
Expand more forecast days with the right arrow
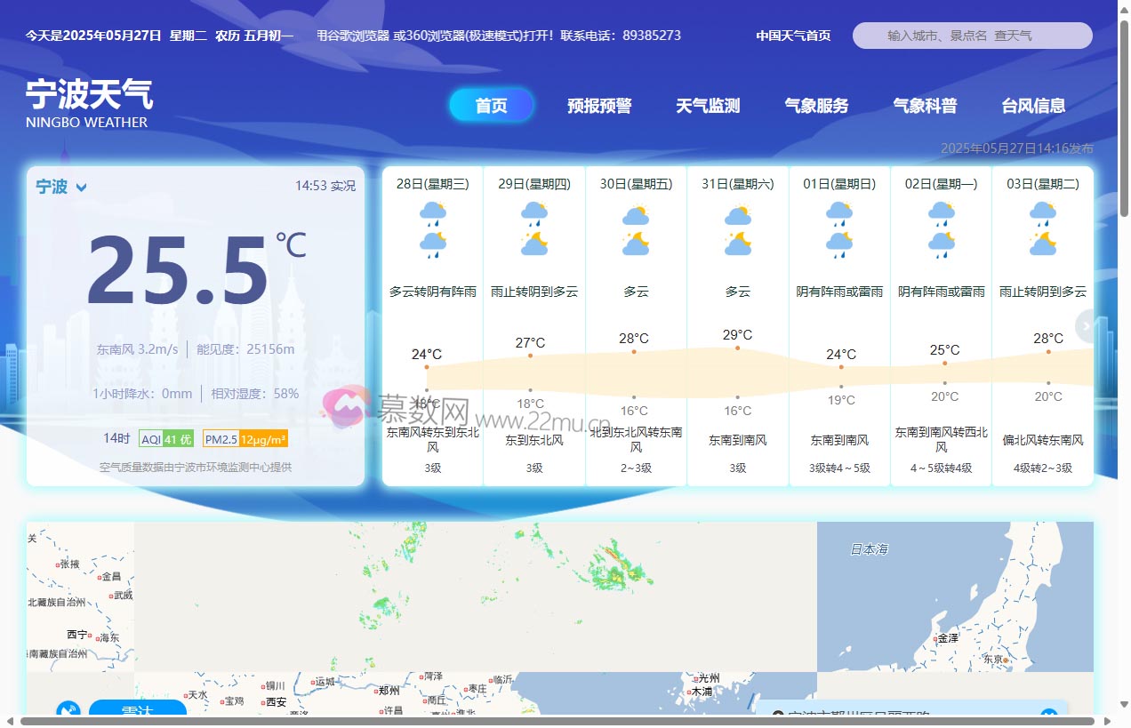(x=1086, y=326)
